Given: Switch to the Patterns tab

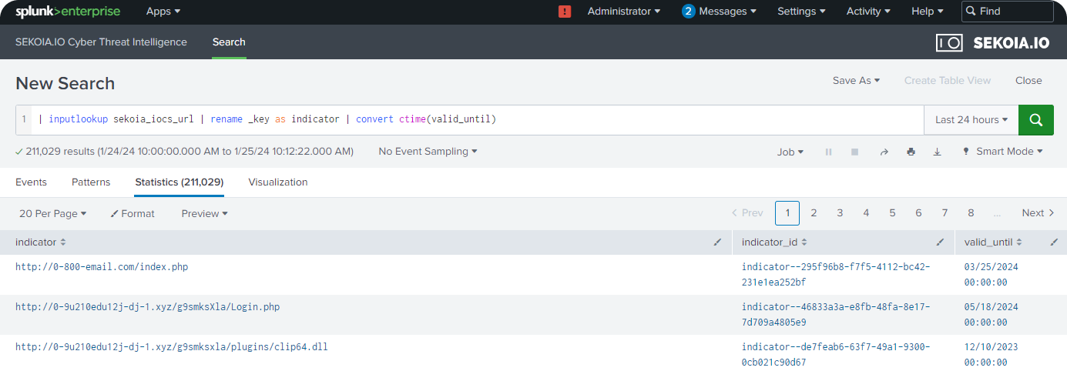Looking at the screenshot, I should click(x=91, y=182).
